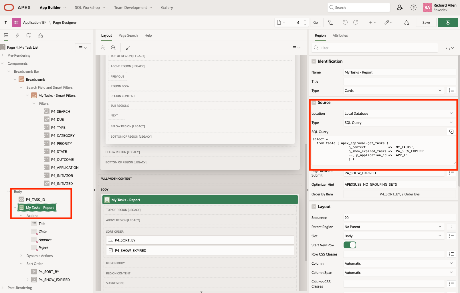This screenshot has height=293, width=460.
Task: Open the region Type Cards dropdown
Action: click(394, 90)
